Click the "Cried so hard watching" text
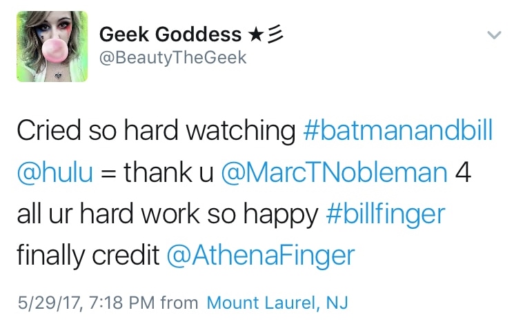Image resolution: width=514 pixels, height=326 pixels. tap(156, 131)
